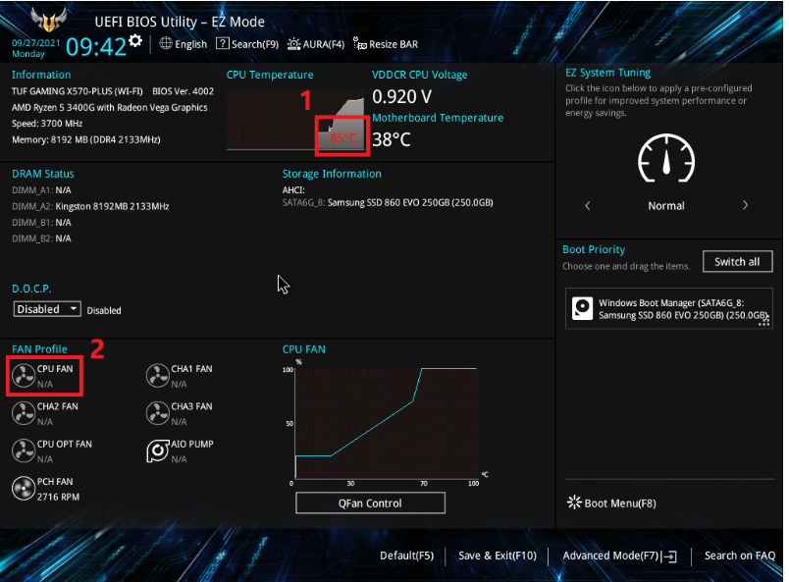Select the 38°C motherboard temperature value
Viewport: 789px width, 582px height.
pyautogui.click(x=391, y=139)
